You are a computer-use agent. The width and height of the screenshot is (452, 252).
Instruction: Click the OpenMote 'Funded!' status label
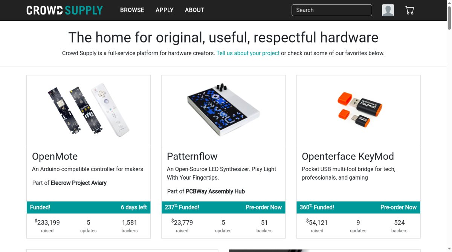pos(40,207)
